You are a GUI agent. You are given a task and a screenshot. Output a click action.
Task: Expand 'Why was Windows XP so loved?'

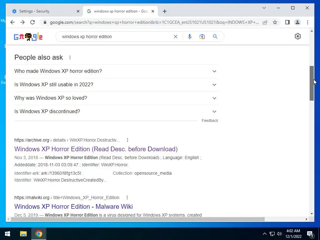(116, 98)
